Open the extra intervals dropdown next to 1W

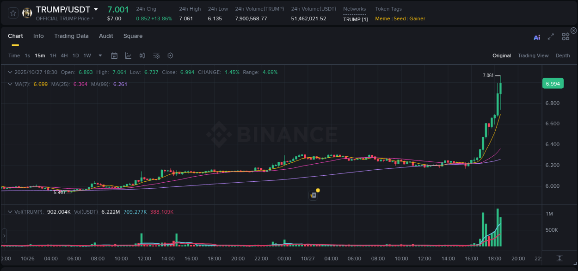[99, 55]
